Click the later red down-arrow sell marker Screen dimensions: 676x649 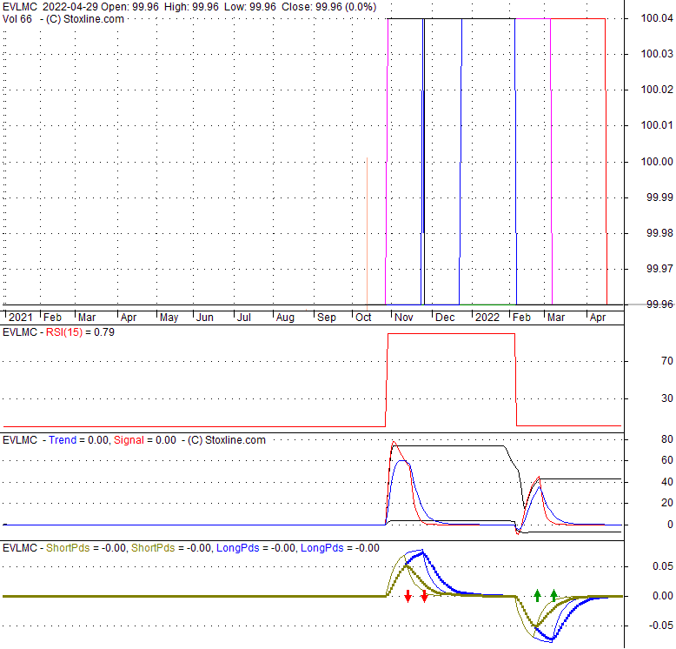tap(424, 596)
